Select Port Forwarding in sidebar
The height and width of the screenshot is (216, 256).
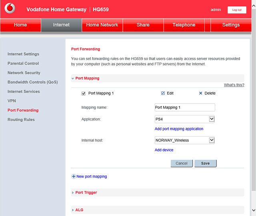coord(23,110)
